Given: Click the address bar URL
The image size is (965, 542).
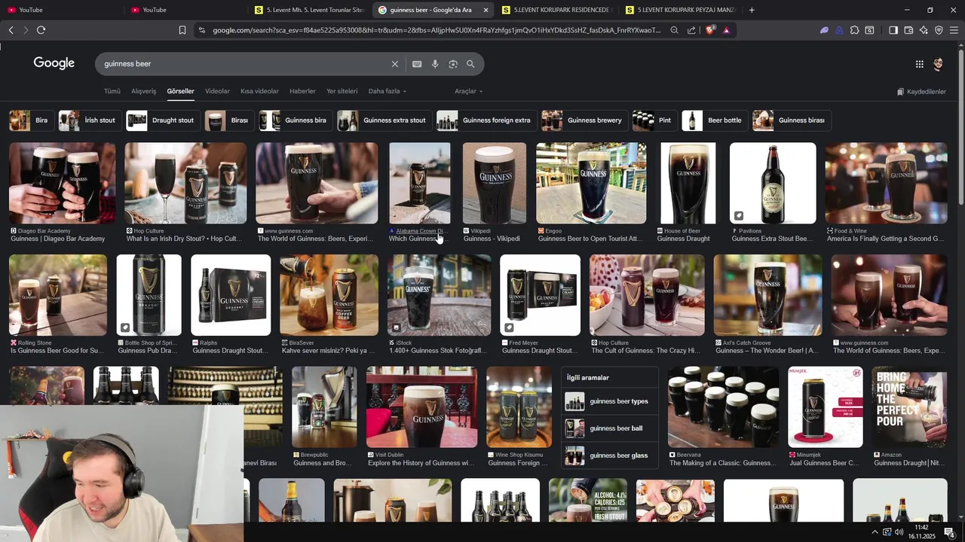Looking at the screenshot, I should pyautogui.click(x=437, y=30).
